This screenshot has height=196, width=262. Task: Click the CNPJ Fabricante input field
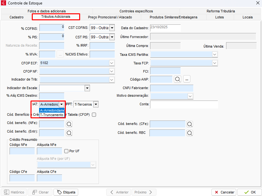[x=171, y=88]
